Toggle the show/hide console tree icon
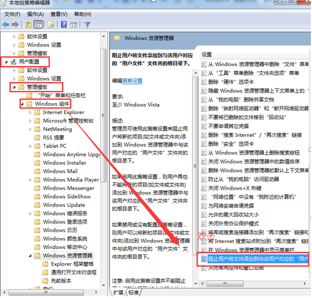This screenshot has height=298, width=312. 39,25
